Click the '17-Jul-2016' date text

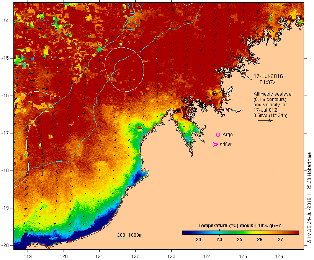coord(268,76)
